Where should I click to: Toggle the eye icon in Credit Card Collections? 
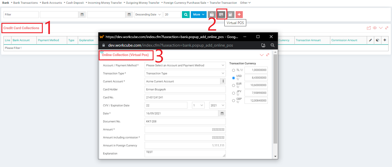375,28
